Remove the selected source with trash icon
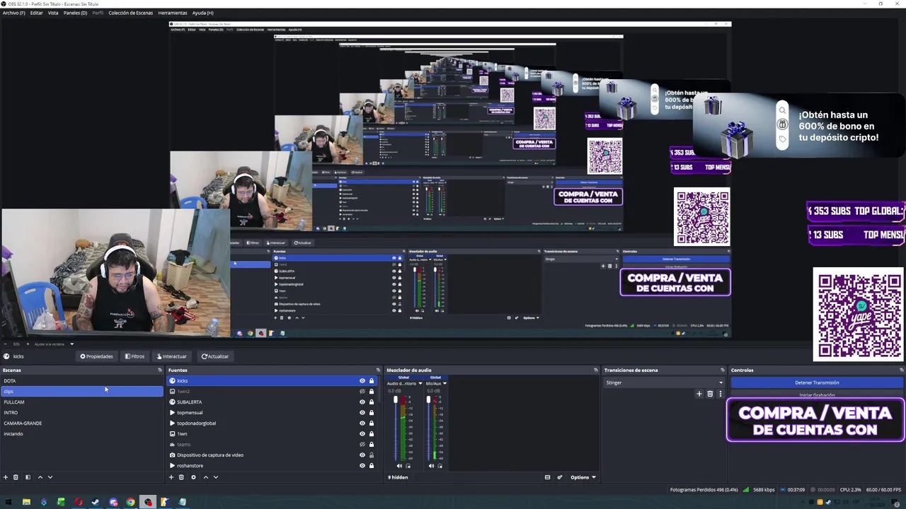 point(181,477)
